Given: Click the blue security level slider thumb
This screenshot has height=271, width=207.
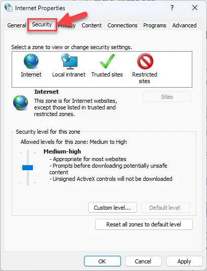Looking at the screenshot, I should (x=27, y=168).
